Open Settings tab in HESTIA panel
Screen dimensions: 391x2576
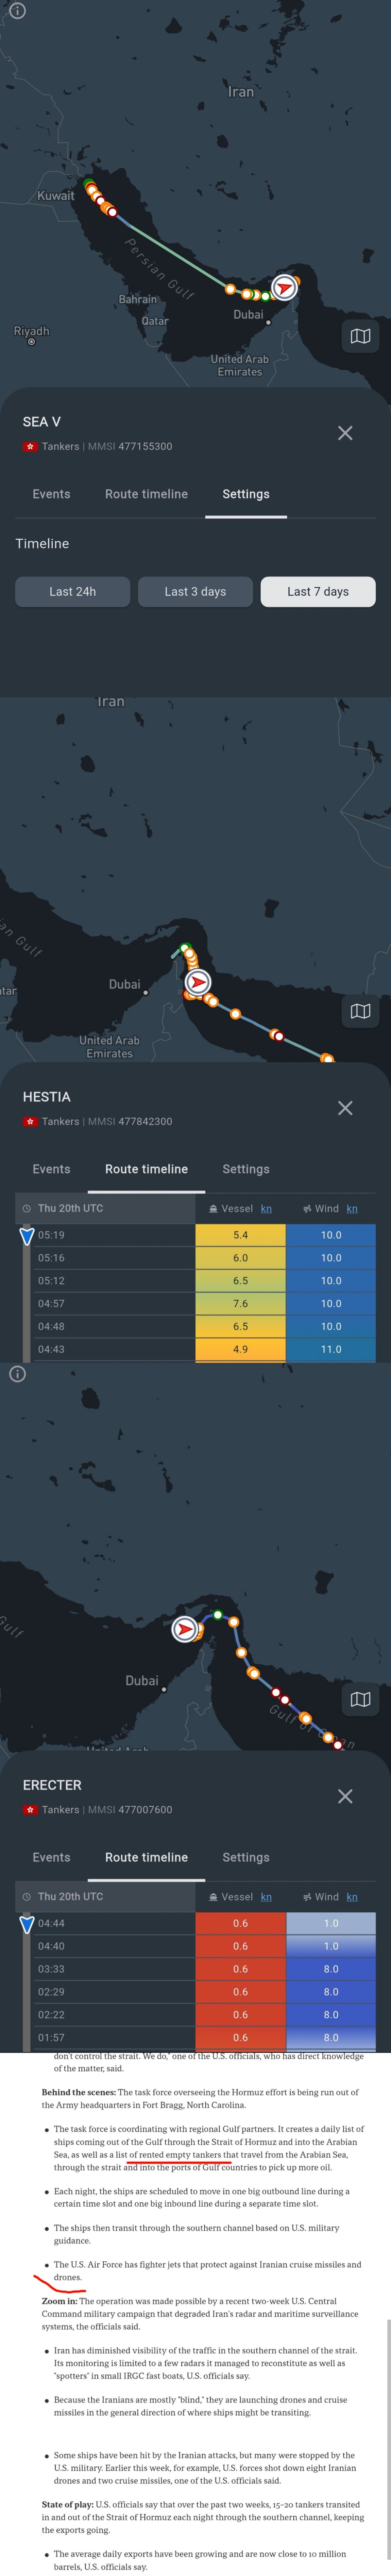[x=247, y=1169]
